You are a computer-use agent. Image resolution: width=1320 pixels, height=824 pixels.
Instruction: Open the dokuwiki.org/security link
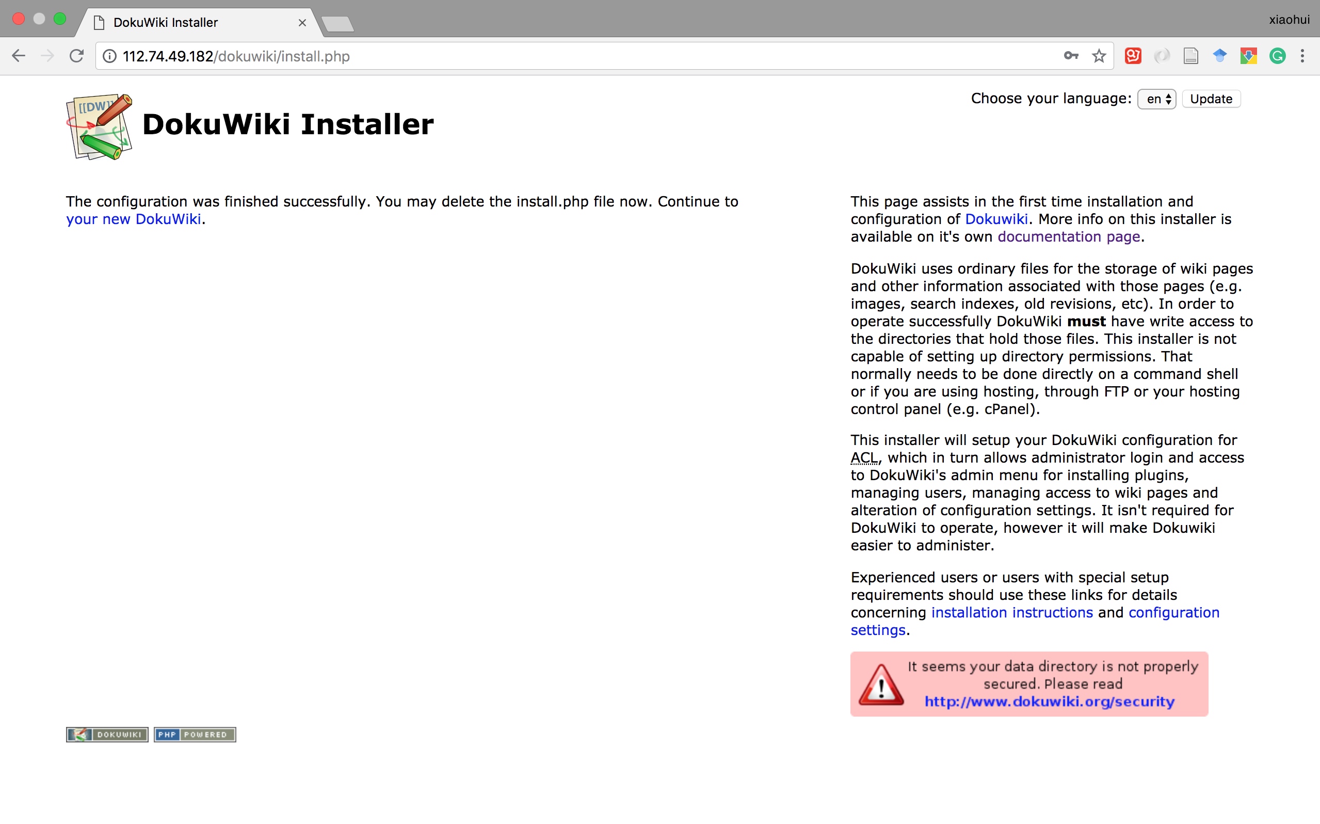coord(1050,701)
